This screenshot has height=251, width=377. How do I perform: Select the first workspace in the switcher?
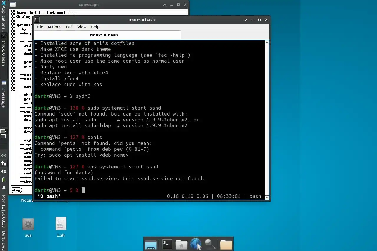tap(3, 131)
